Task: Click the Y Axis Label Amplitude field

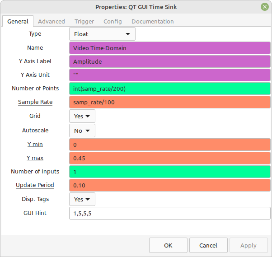Action: 170,61
